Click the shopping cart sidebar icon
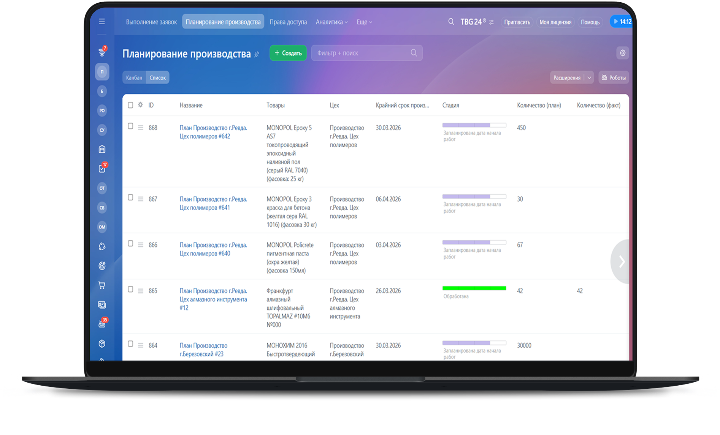The height and width of the screenshot is (435, 720). 102,285
